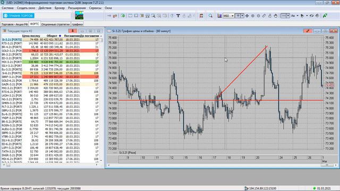Image resolution: width=340 pixels, height=191 pixels.
Task: Click the info circle toolbar icon
Action: coord(172,15)
